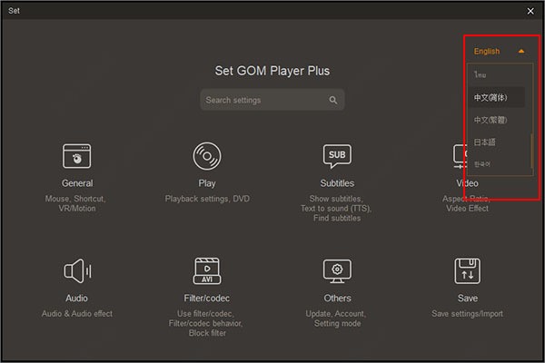Click the search magnifier icon
The width and height of the screenshot is (545, 363).
333,100
